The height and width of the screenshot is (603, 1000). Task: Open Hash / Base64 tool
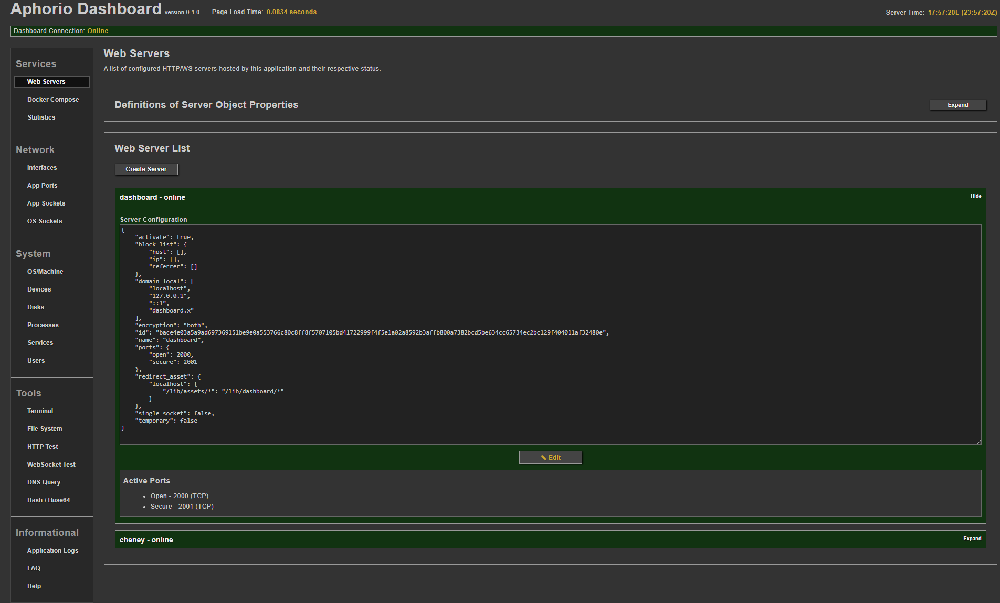(49, 500)
